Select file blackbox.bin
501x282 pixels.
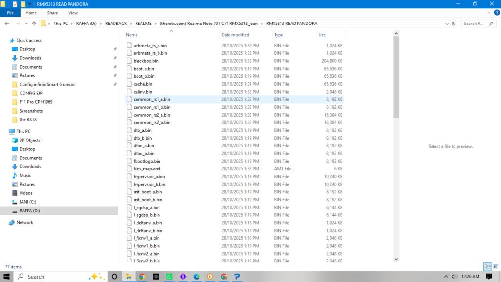click(146, 61)
